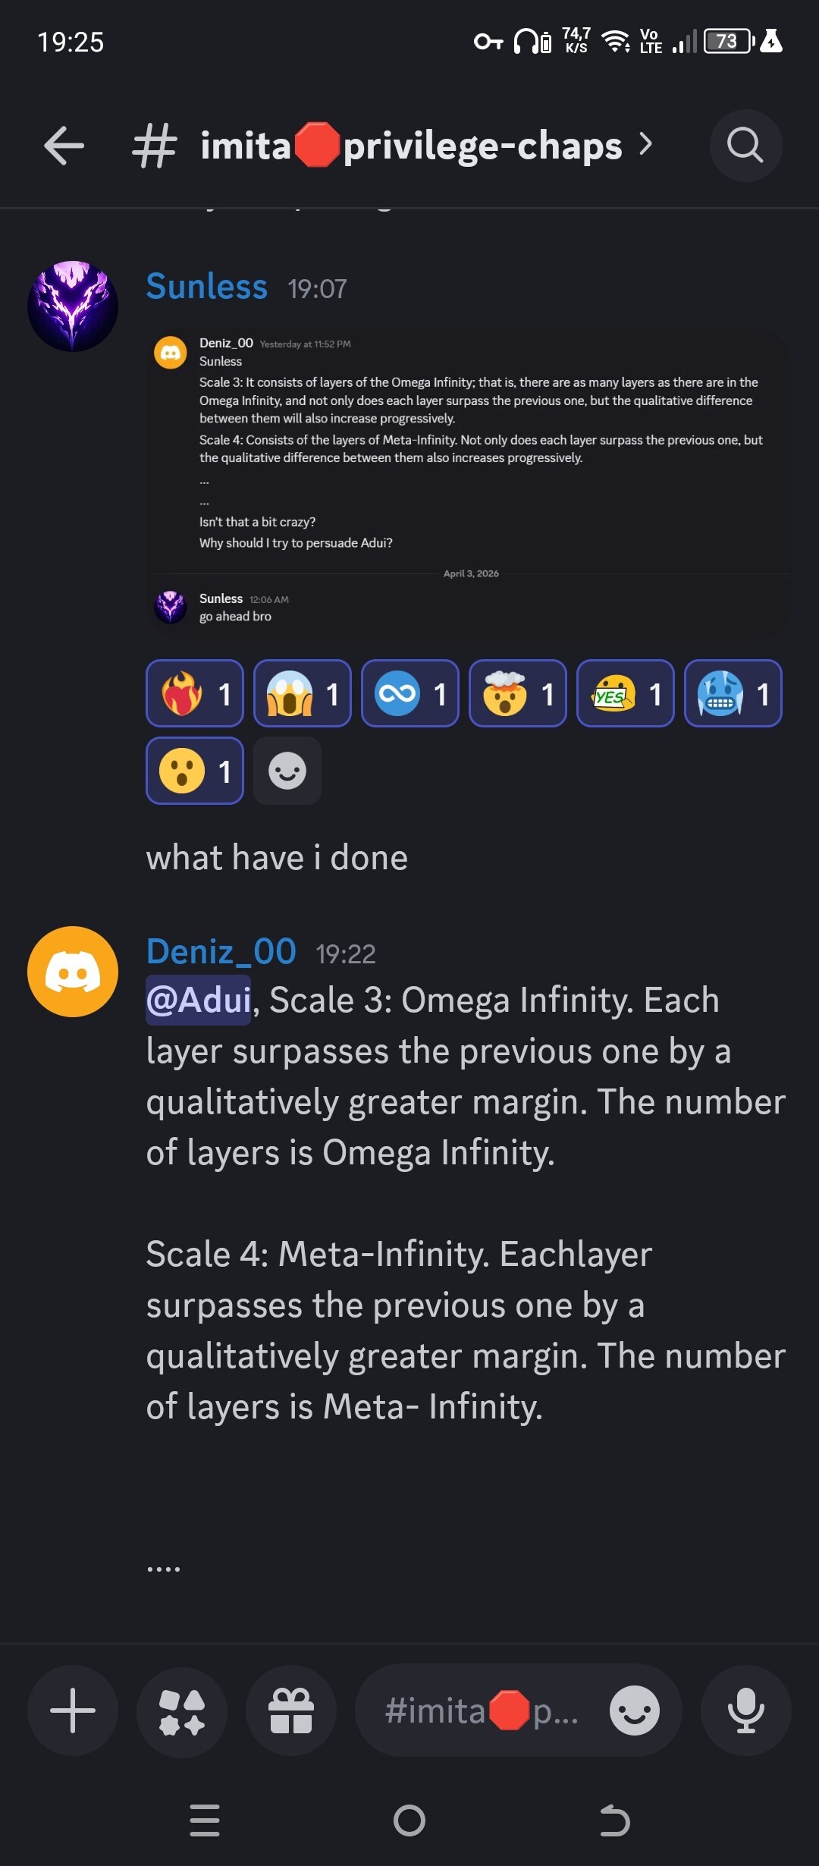This screenshot has width=819, height=1866.
Task: Open channel search magnifier icon
Action: [x=745, y=146]
